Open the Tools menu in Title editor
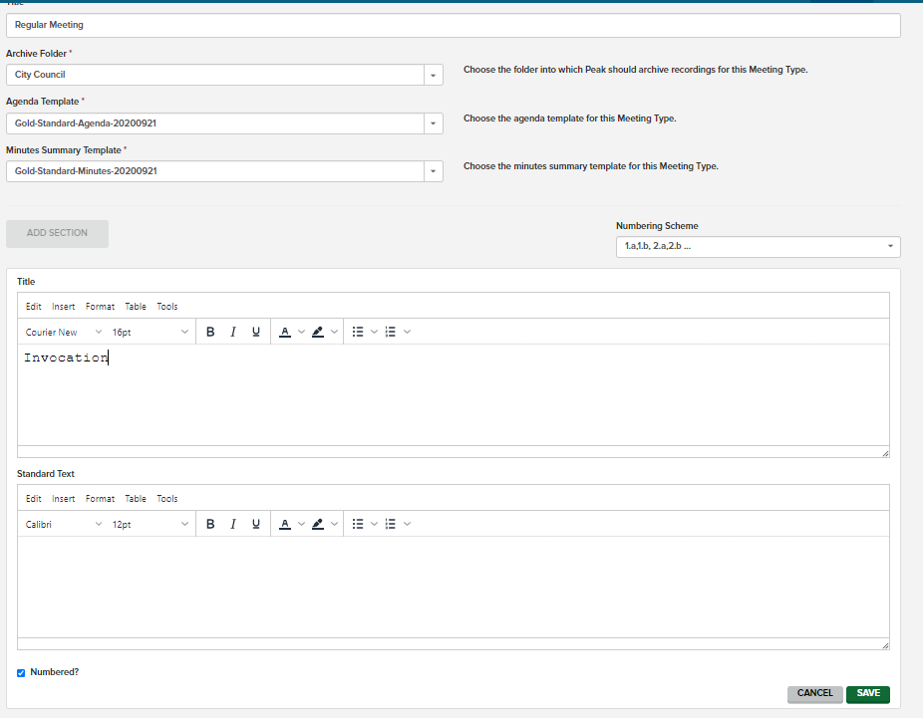 pyautogui.click(x=167, y=307)
